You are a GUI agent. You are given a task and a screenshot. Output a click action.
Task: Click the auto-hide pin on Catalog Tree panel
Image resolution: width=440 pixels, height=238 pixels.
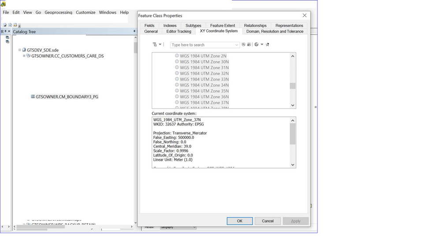(134, 31)
